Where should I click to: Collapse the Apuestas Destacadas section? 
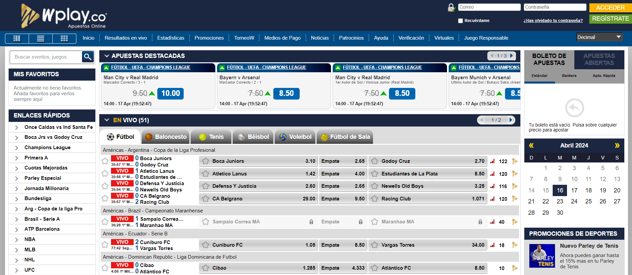tap(107, 56)
